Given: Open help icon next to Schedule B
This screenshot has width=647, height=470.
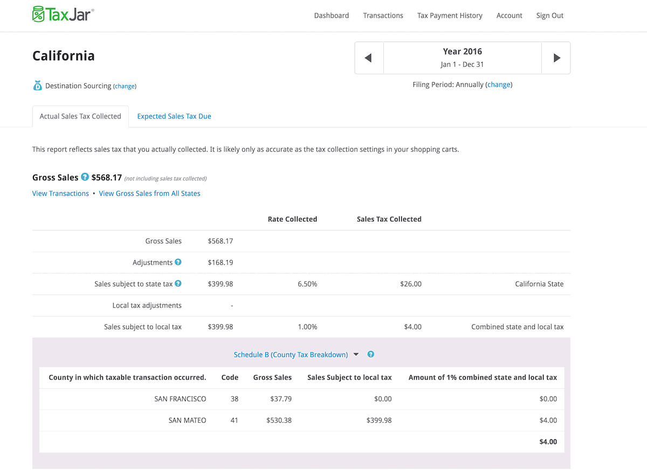Looking at the screenshot, I should pos(370,354).
